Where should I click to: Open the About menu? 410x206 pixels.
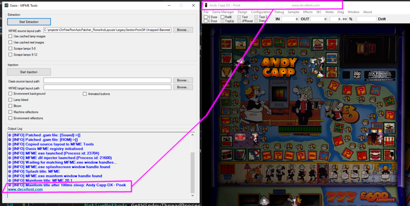(367, 12)
